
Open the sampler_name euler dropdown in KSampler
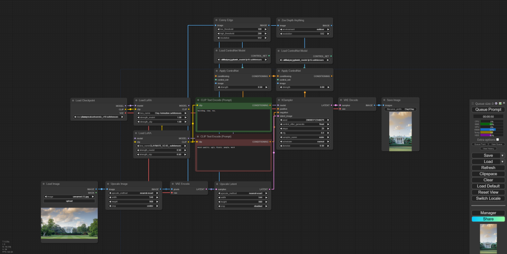click(304, 137)
